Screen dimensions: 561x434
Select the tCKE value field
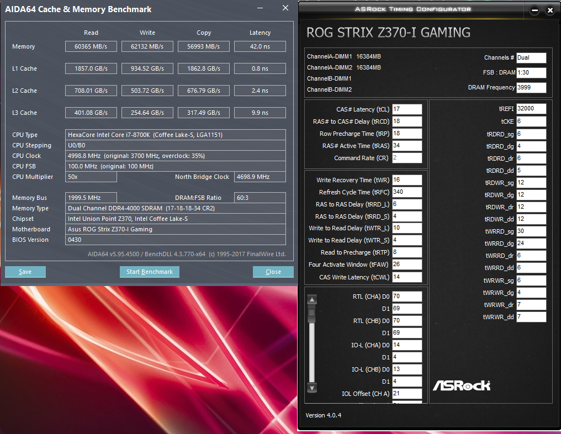click(531, 121)
